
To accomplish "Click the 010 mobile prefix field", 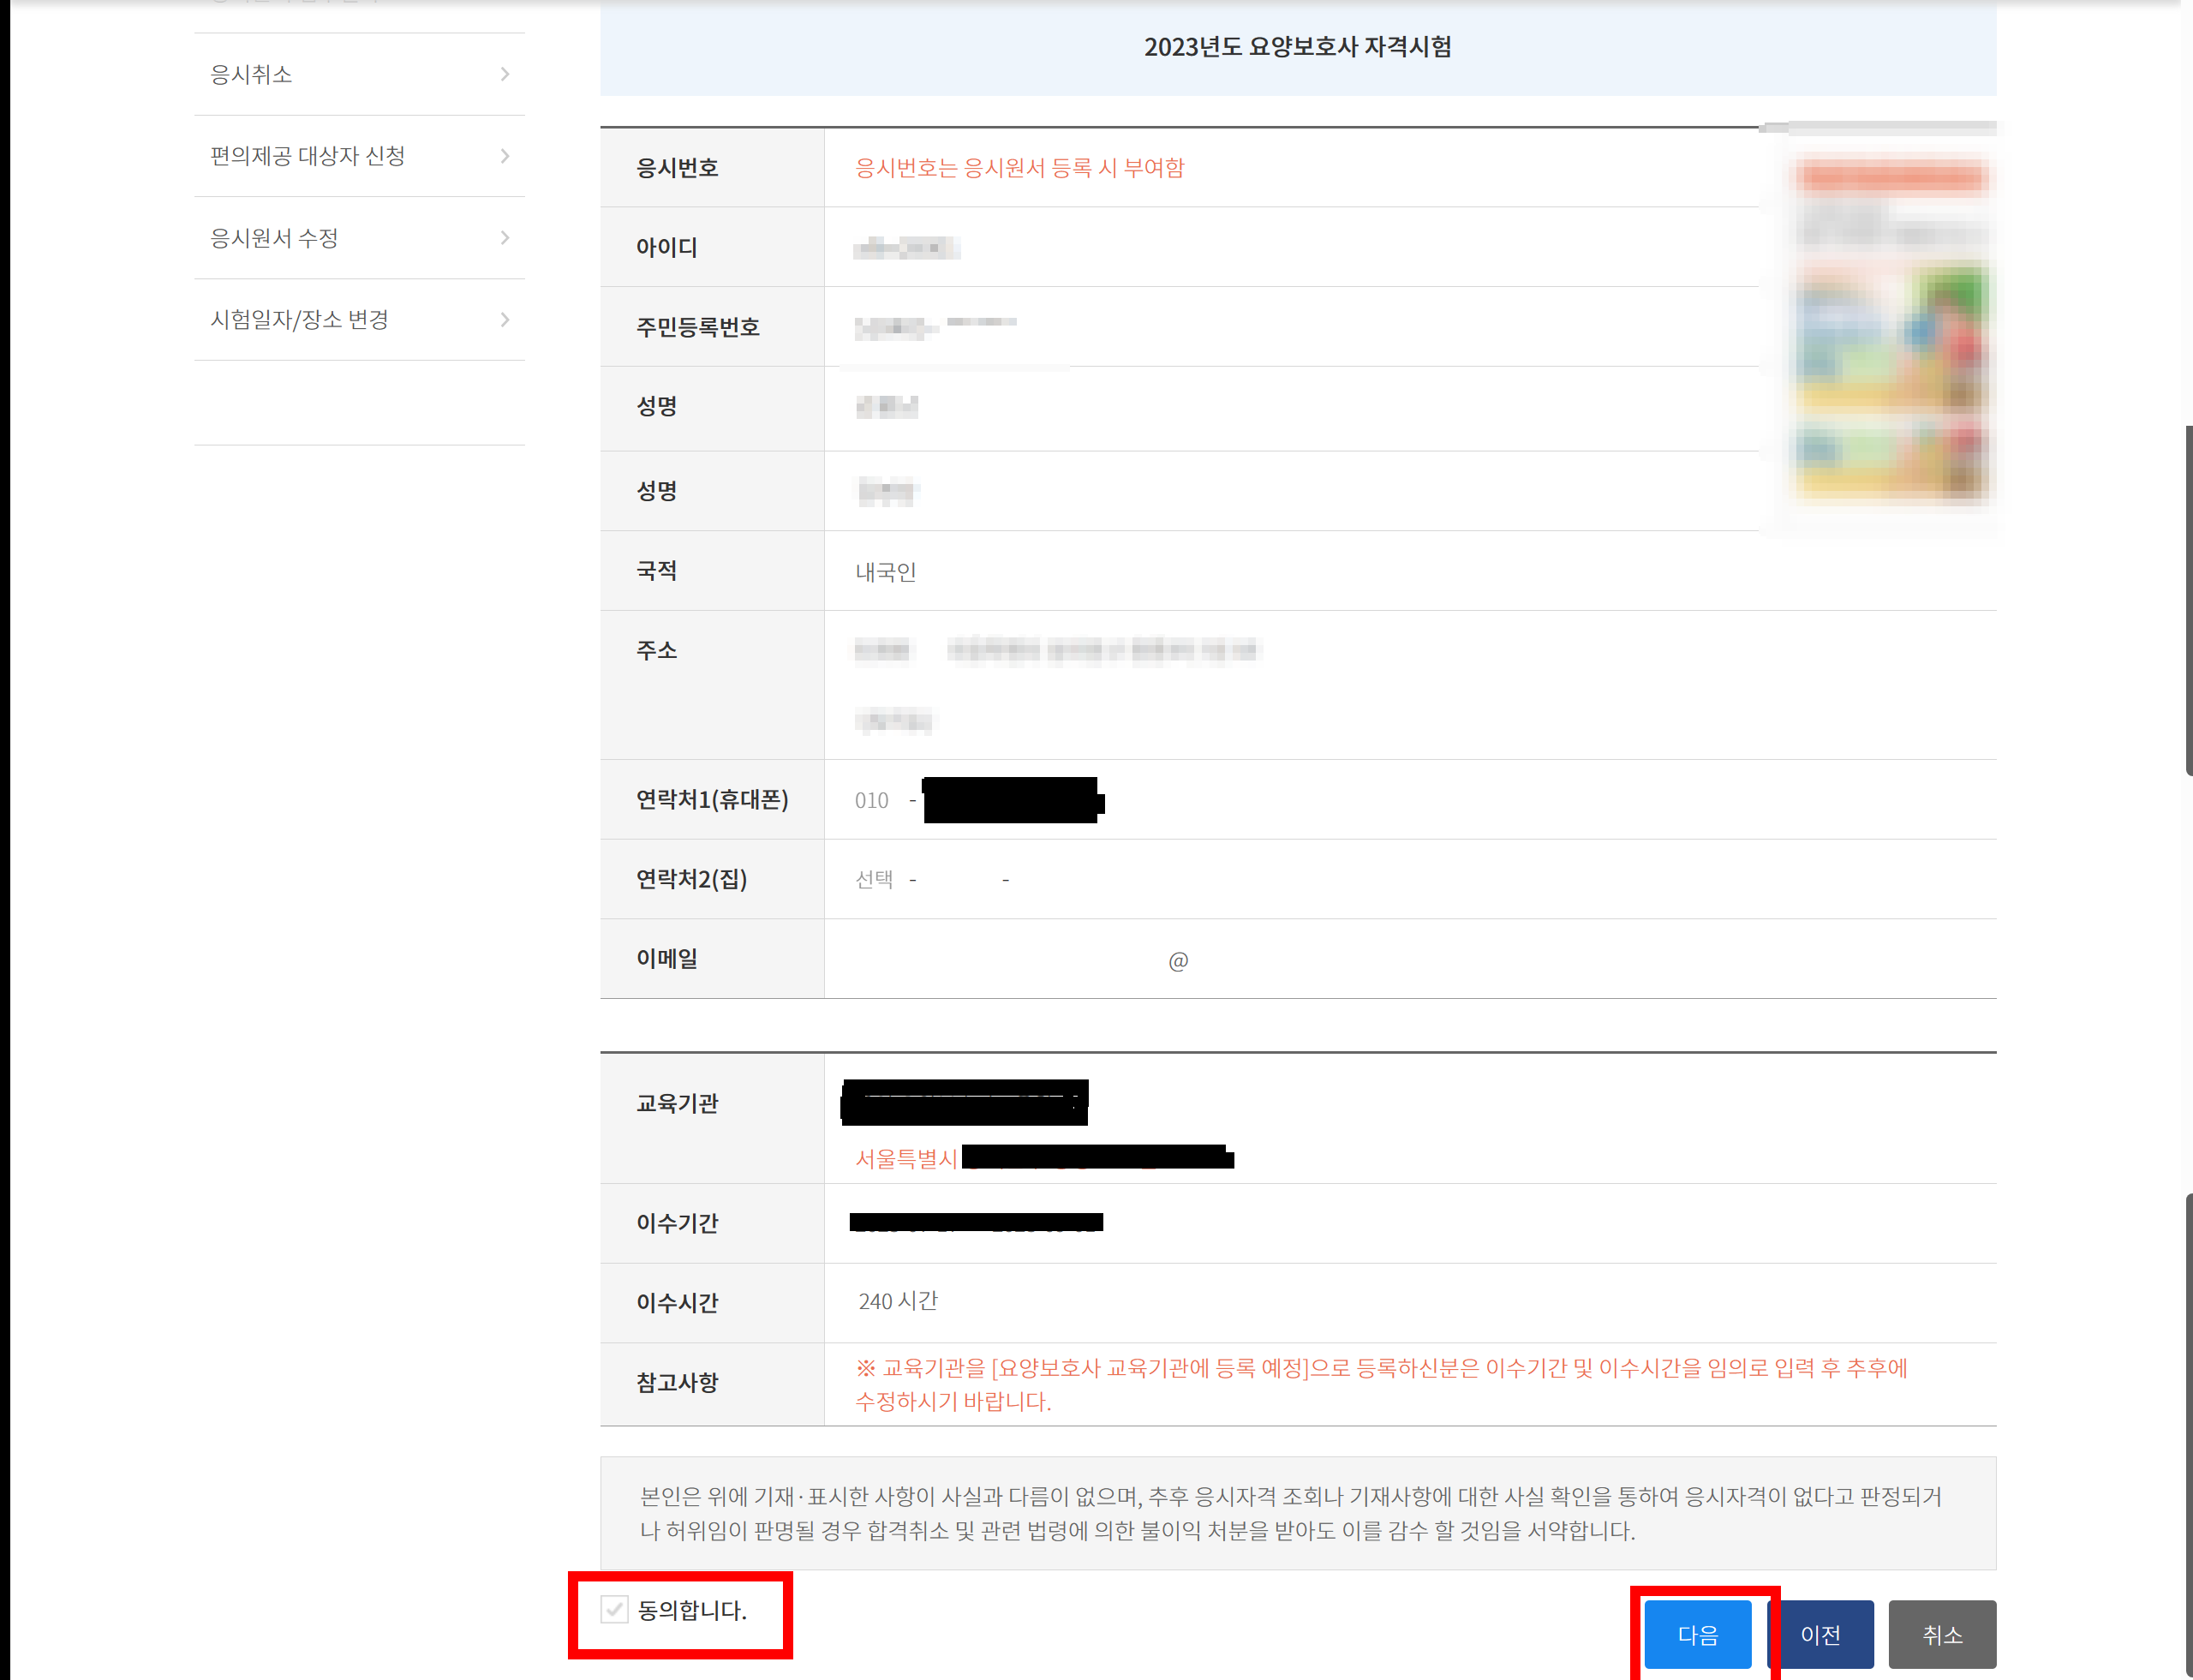I will pyautogui.click(x=871, y=801).
